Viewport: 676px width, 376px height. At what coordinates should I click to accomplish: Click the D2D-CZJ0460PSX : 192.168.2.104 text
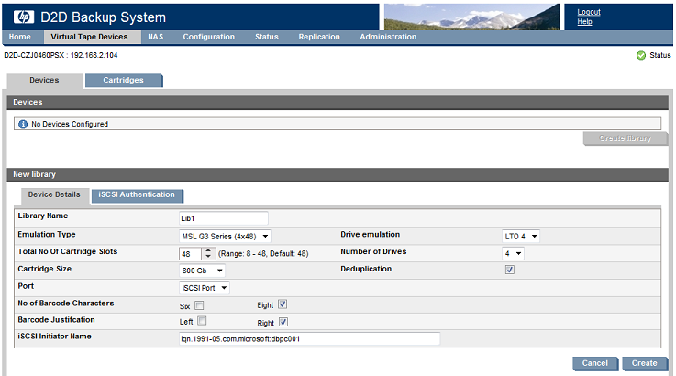tap(61, 55)
